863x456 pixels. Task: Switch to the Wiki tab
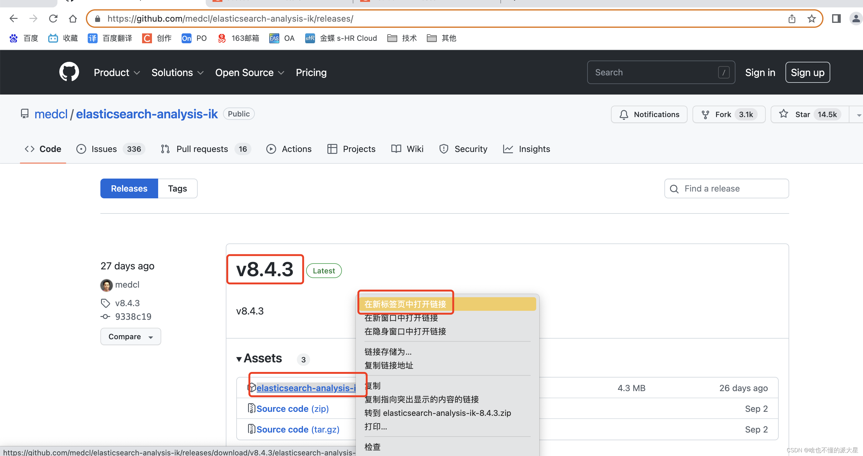407,149
